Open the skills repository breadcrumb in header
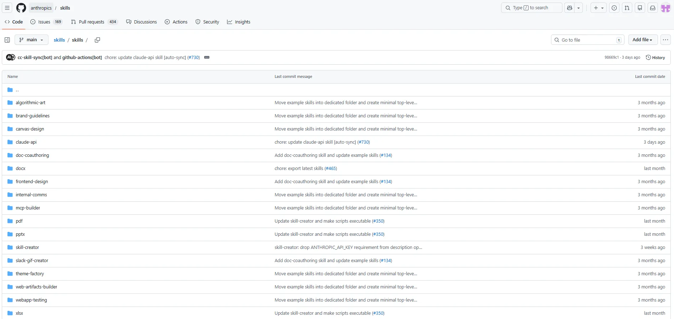The height and width of the screenshot is (319, 674). click(x=65, y=8)
